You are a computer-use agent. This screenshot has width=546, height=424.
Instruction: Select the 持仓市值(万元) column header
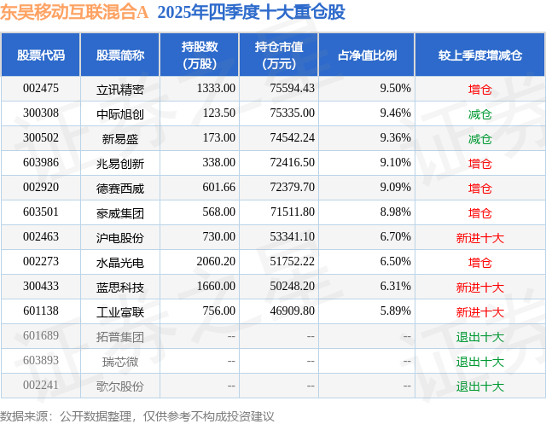[x=278, y=55]
